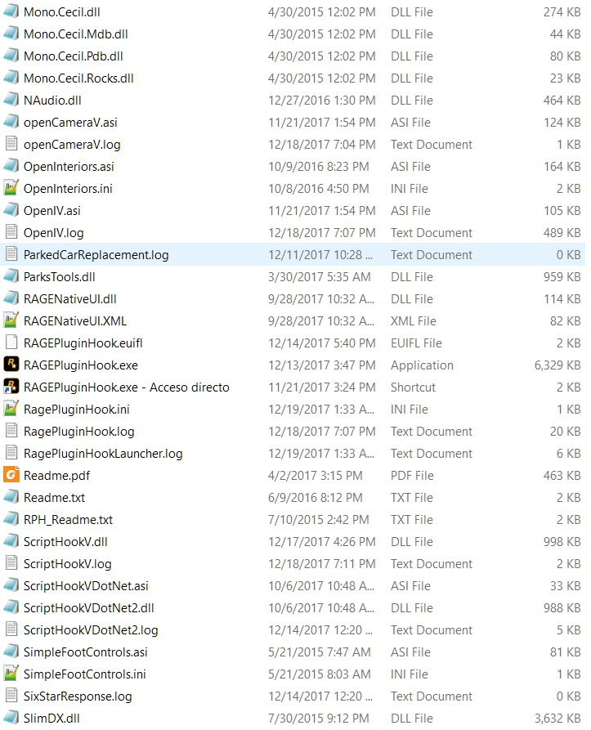Click the NAudio.dll file icon
Viewport: 591px width, 730px height.
(11, 100)
